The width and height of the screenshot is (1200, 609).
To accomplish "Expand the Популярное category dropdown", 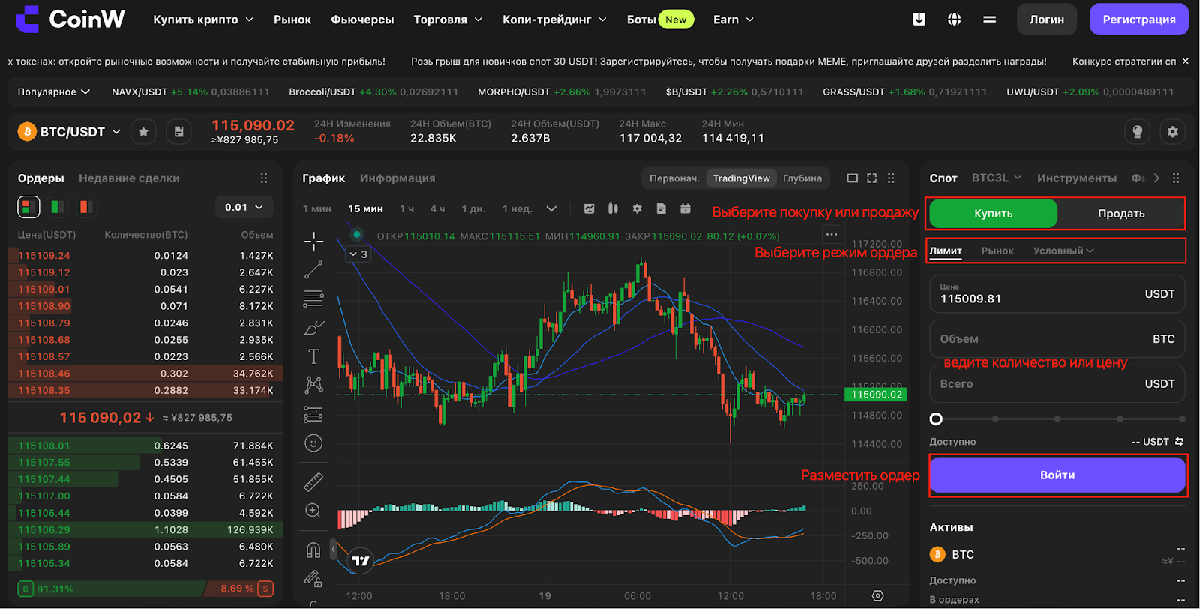I will pos(54,91).
